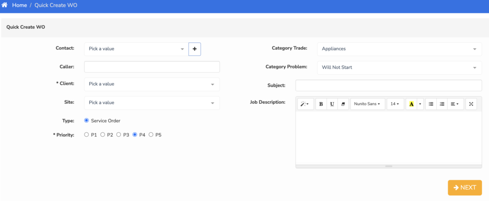Image resolution: width=489 pixels, height=201 pixels.
Task: Expand the Category Trade dropdown
Action: tap(400, 49)
